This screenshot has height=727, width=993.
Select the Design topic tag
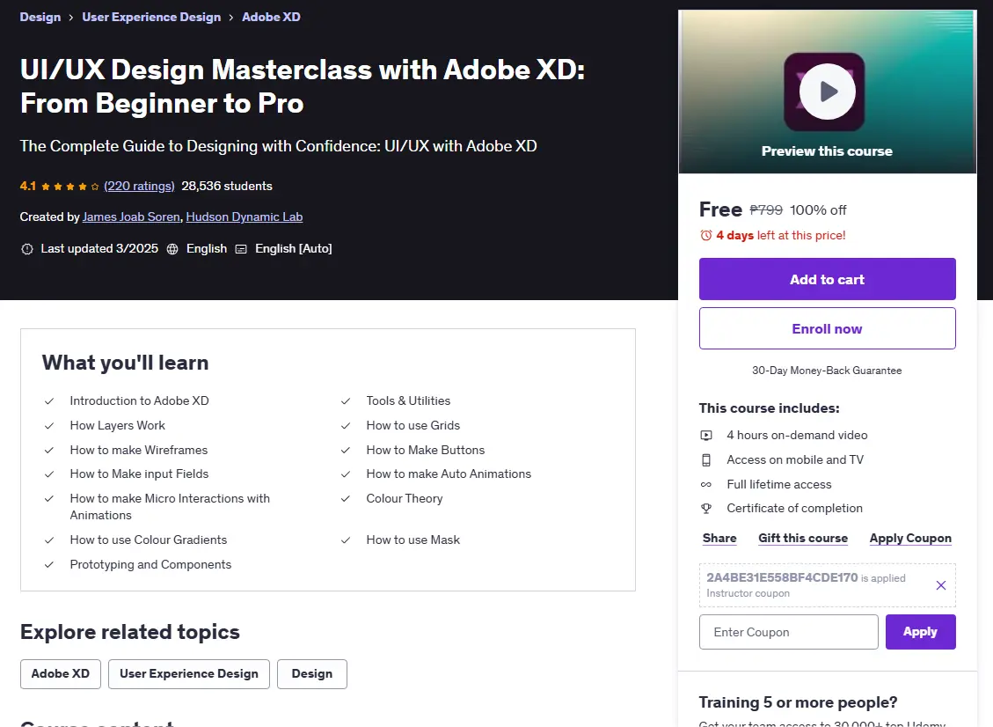coord(311,674)
